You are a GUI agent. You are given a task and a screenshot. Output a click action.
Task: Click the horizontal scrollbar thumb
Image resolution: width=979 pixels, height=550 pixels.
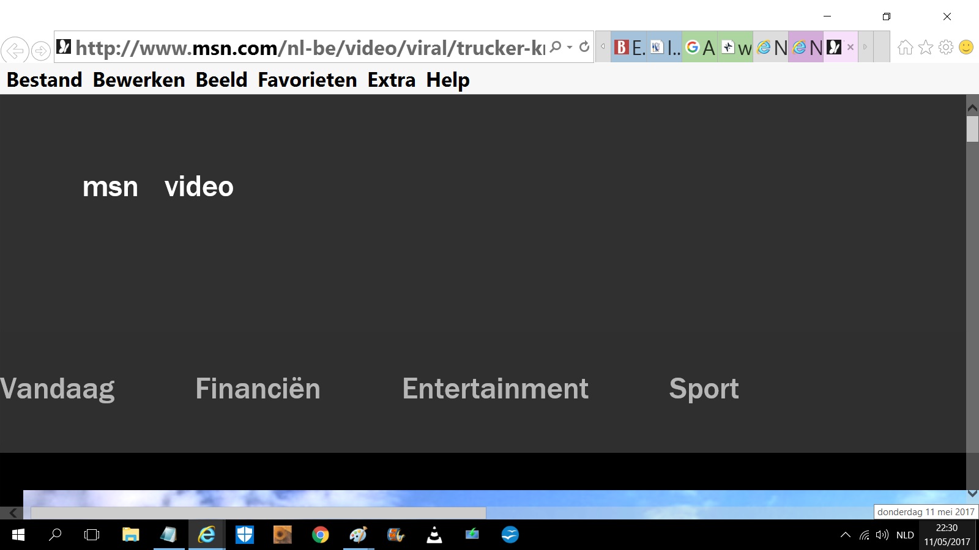pyautogui.click(x=258, y=513)
